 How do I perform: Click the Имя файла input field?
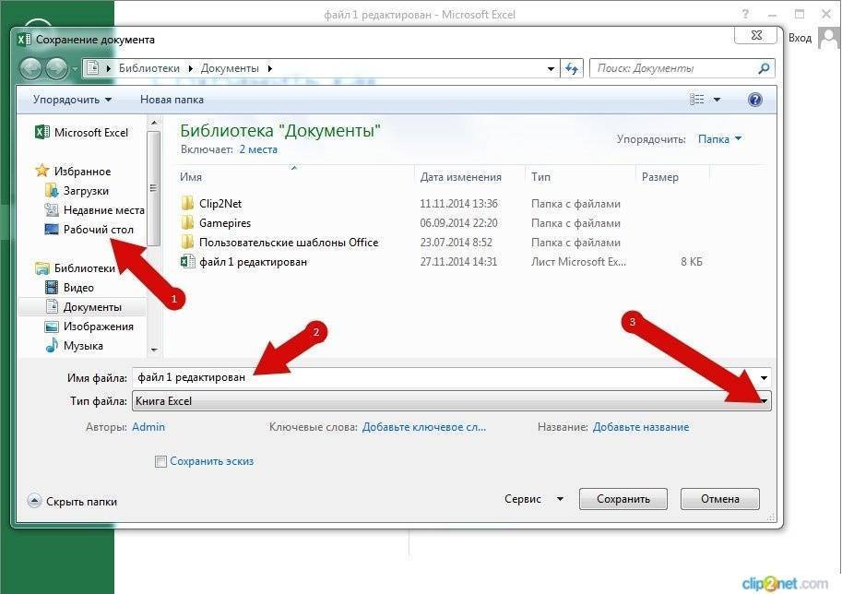click(443, 377)
